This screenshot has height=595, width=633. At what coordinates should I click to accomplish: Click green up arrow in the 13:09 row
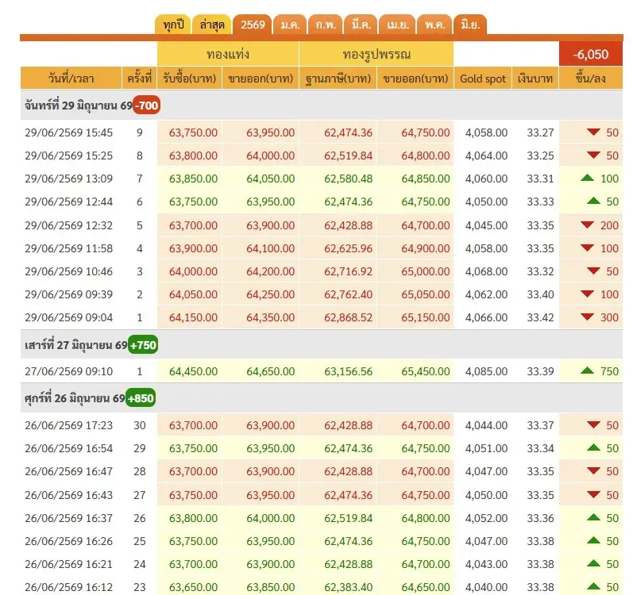tap(588, 178)
